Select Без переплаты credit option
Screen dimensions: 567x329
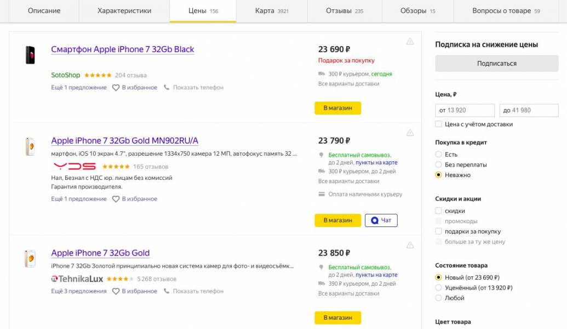[439, 164]
